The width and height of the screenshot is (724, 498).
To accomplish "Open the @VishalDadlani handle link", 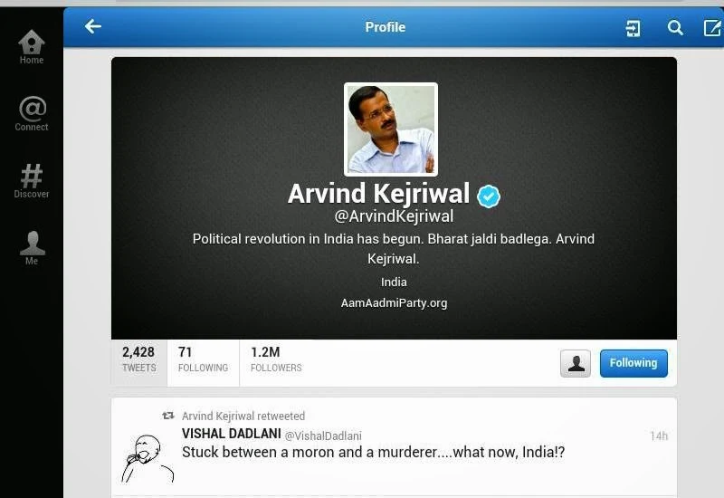I will pos(323,436).
